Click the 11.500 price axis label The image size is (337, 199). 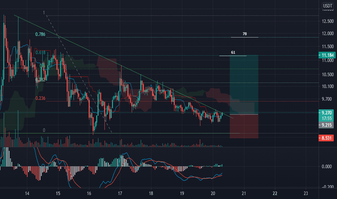point(328,46)
